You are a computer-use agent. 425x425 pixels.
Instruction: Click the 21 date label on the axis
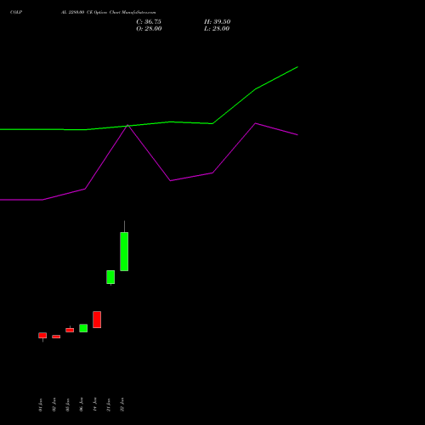[x=108, y=405]
